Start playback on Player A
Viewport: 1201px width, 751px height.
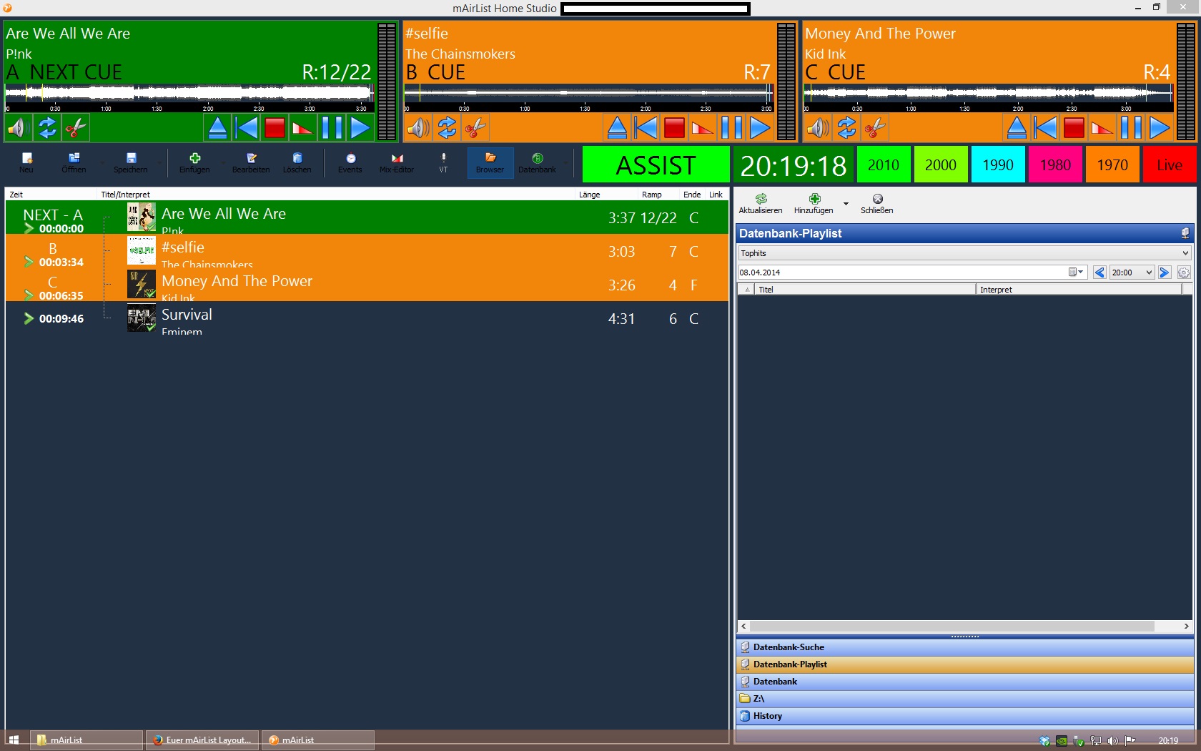pyautogui.click(x=360, y=128)
